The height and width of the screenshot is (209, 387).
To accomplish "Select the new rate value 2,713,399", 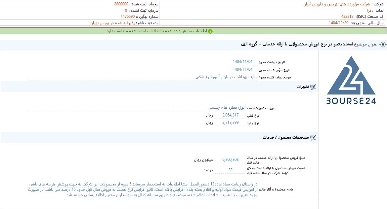I will point(230,123).
